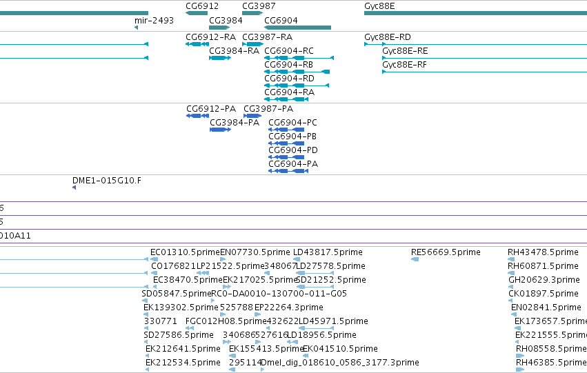
Task: Click the CG3984-PA CDS label
Action: point(235,123)
